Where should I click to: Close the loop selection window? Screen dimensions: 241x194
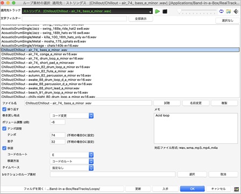coord(2,3)
